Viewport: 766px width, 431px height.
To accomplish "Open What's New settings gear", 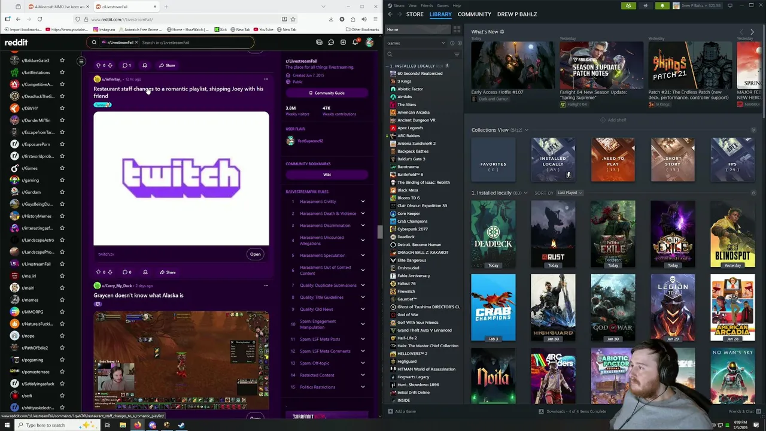I will pyautogui.click(x=502, y=32).
